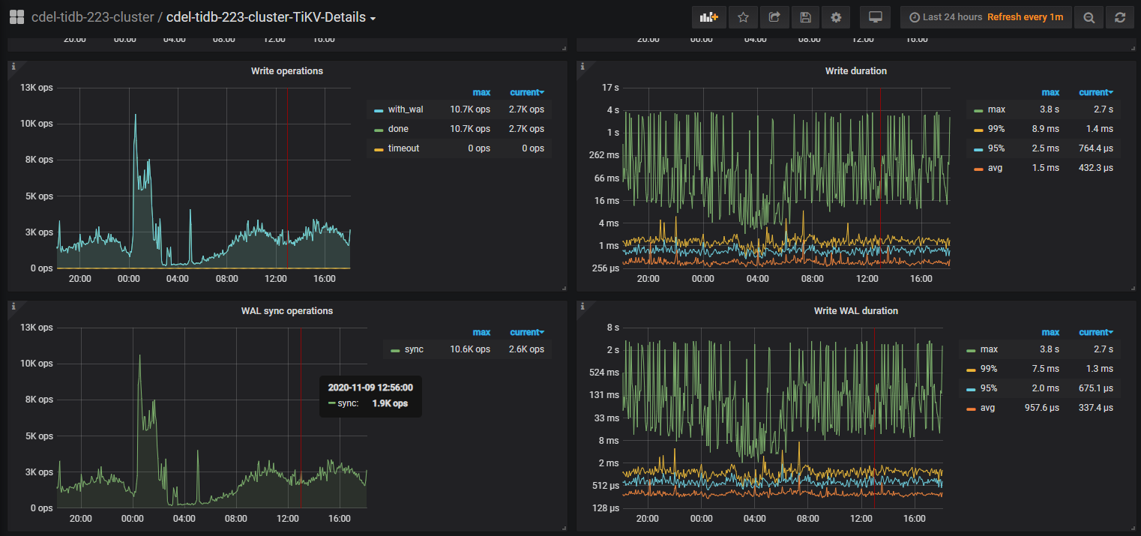Save dashboard with the floppy disk icon
The width and height of the screenshot is (1141, 536).
805,17
